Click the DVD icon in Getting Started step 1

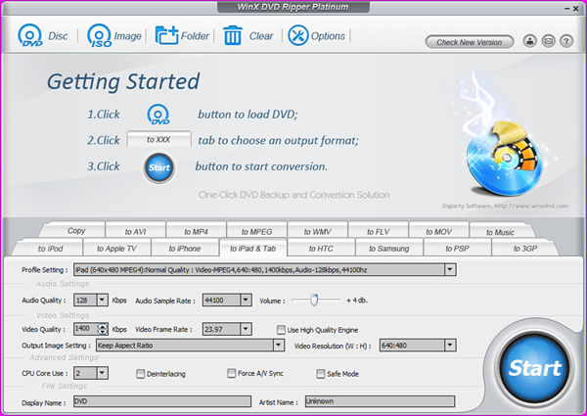[x=158, y=115]
